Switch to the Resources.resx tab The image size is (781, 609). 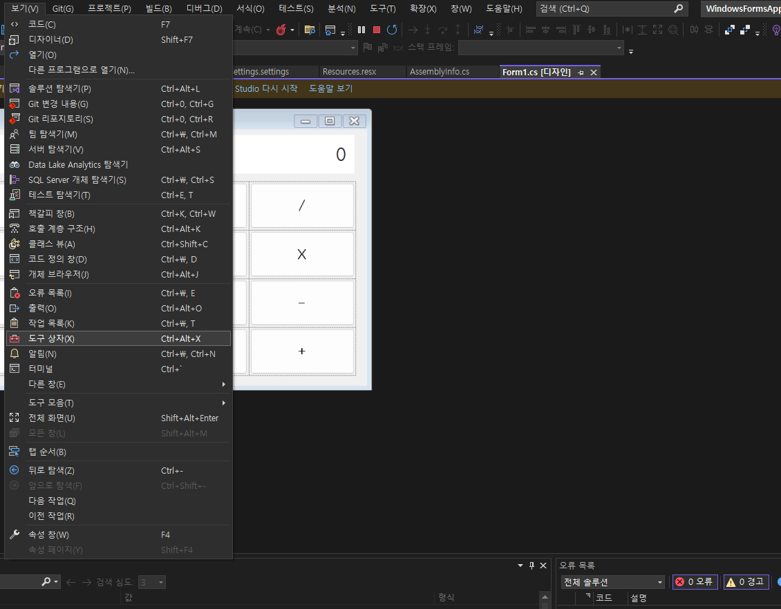click(349, 72)
